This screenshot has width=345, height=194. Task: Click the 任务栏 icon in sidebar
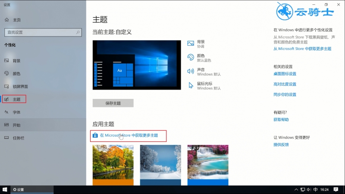coord(6,138)
